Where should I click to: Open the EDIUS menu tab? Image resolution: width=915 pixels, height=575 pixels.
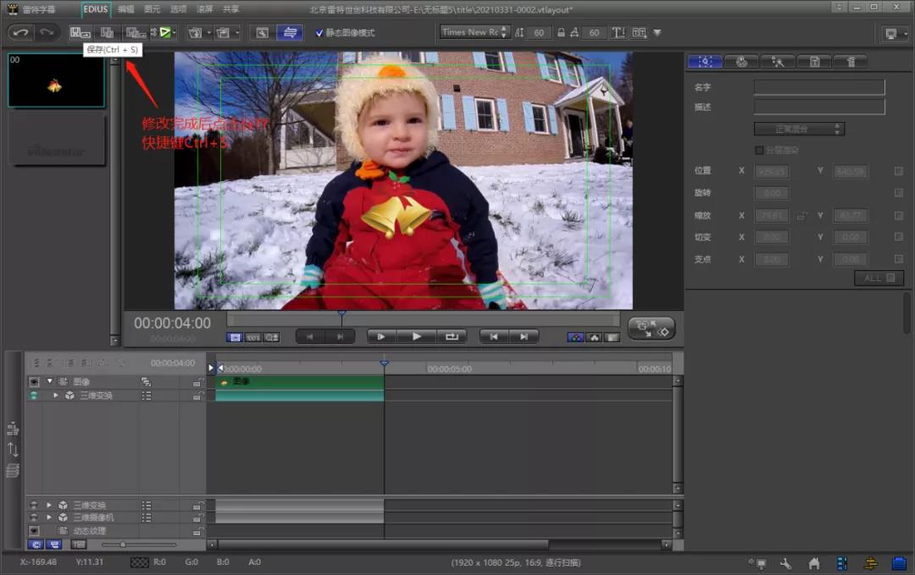point(95,9)
